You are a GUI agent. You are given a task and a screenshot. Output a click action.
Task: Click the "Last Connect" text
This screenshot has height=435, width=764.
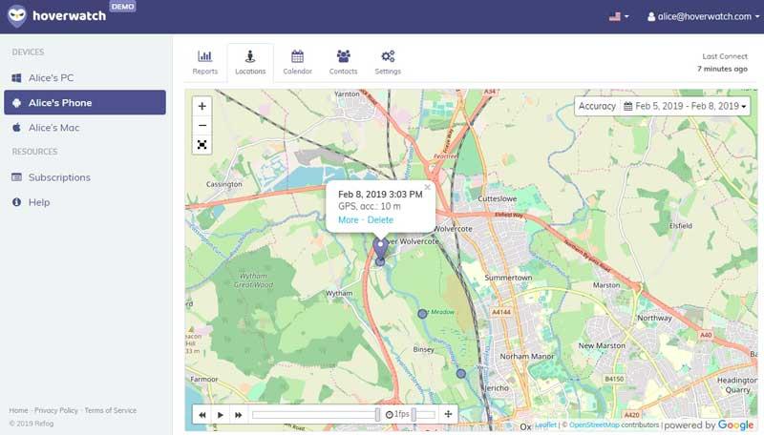point(725,56)
